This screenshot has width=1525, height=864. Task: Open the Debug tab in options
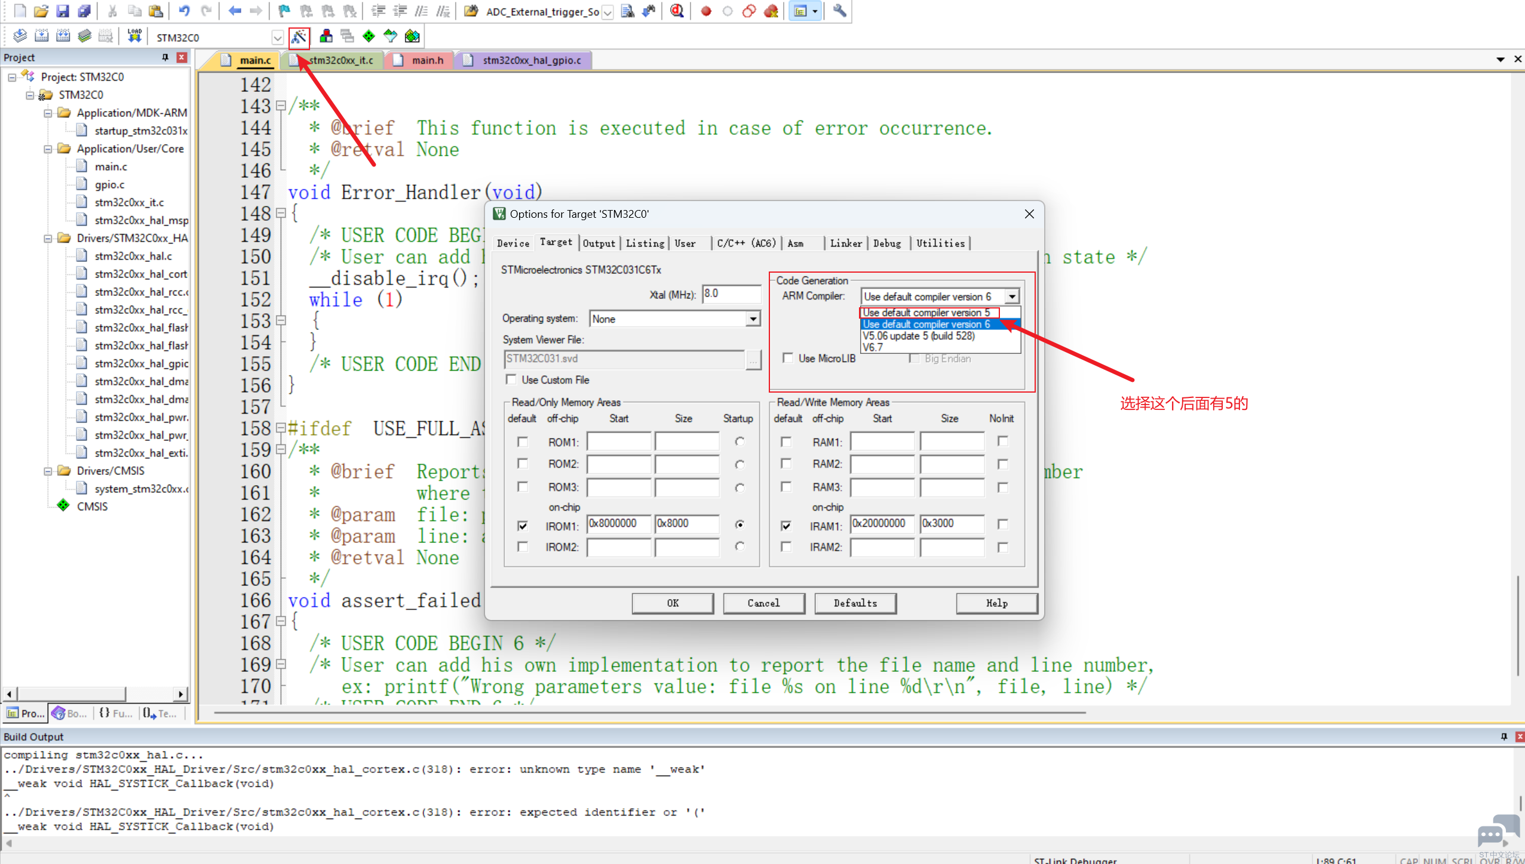(887, 243)
